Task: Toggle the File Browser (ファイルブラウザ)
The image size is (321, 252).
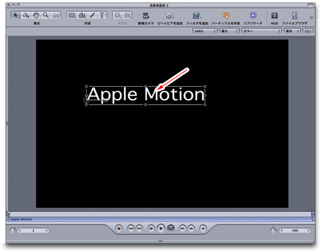Action: [295, 15]
